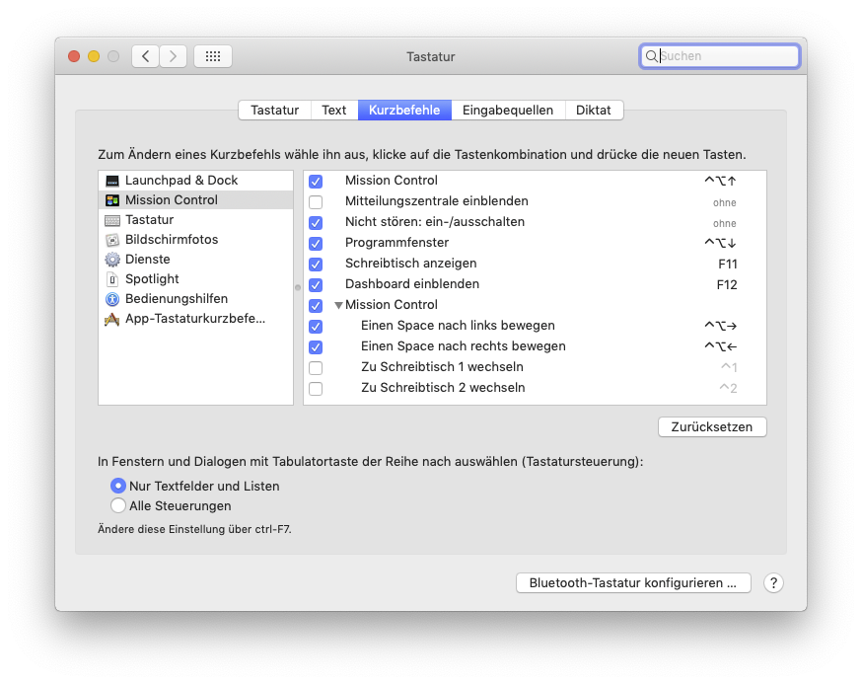Select the Bildschirmfotos icon
The height and width of the screenshot is (684, 862).
[x=112, y=240]
